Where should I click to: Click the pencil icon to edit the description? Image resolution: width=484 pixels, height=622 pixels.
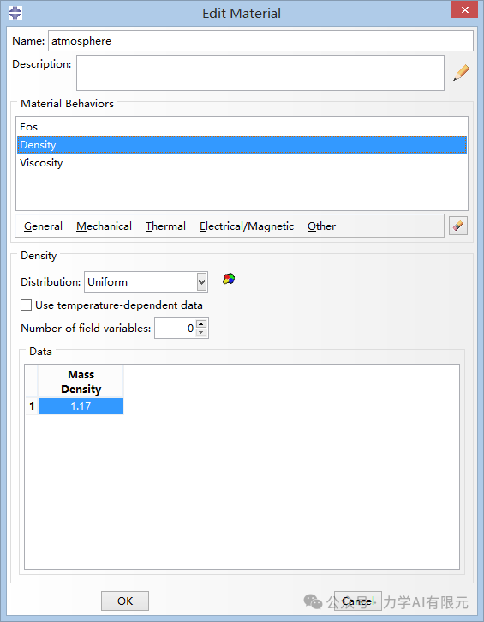click(461, 73)
